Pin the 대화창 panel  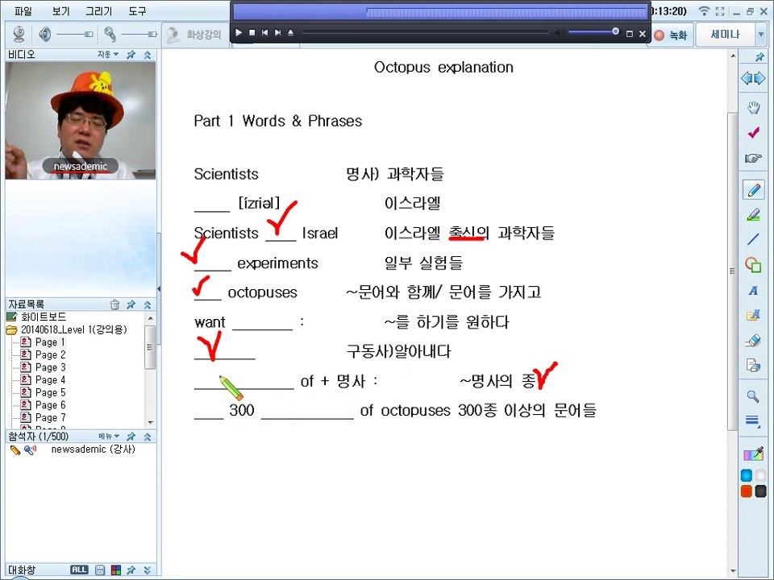[131, 570]
